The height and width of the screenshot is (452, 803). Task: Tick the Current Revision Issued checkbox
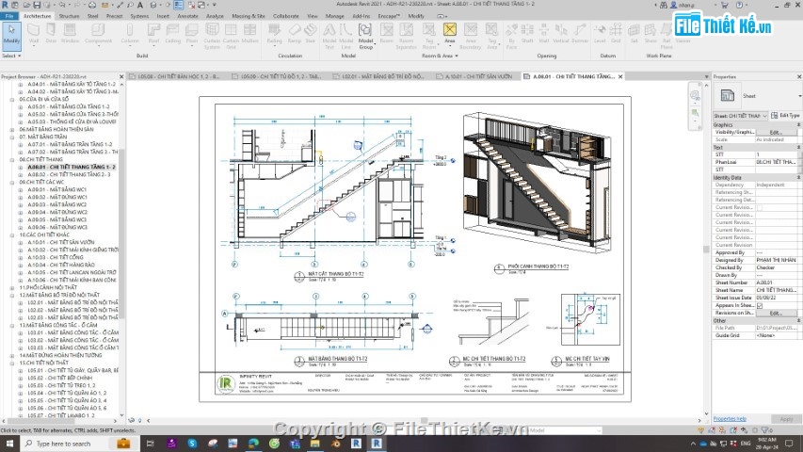click(x=760, y=207)
